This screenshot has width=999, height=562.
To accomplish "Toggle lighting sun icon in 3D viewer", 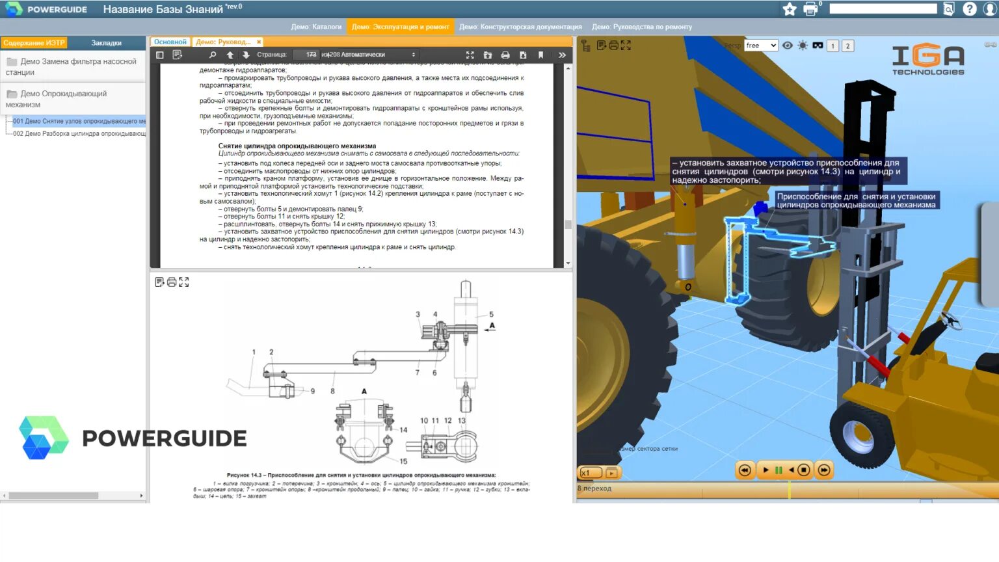I will [x=803, y=46].
